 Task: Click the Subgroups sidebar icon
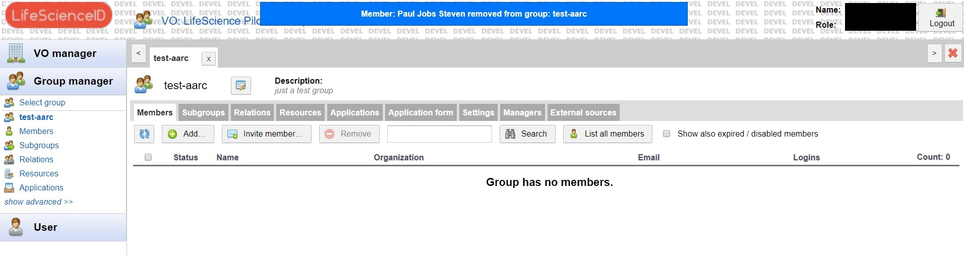pyautogui.click(x=9, y=145)
